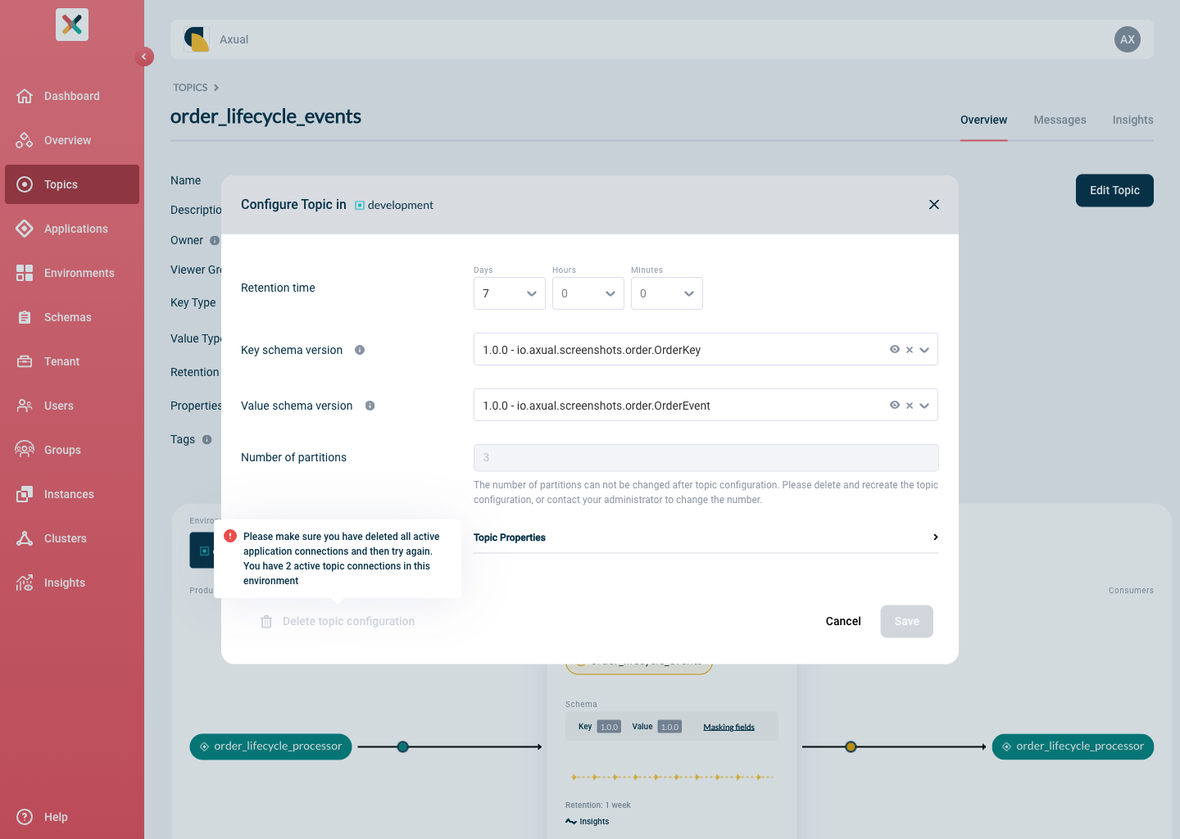The height and width of the screenshot is (839, 1180).
Task: Open the Masking fields link
Action: click(728, 728)
